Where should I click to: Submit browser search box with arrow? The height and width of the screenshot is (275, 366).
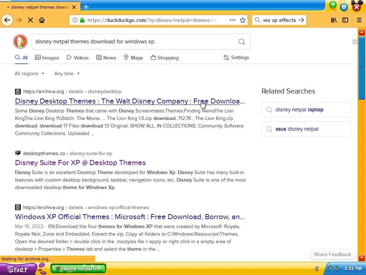(301, 20)
